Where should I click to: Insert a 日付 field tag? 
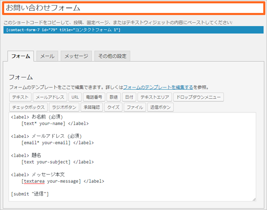pyautogui.click(x=129, y=97)
